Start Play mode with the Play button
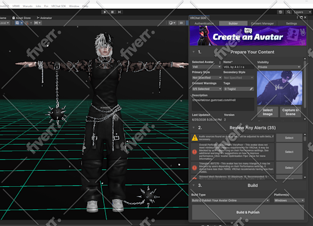Image resolution: width=313 pixels, height=226 pixels. point(105,12)
